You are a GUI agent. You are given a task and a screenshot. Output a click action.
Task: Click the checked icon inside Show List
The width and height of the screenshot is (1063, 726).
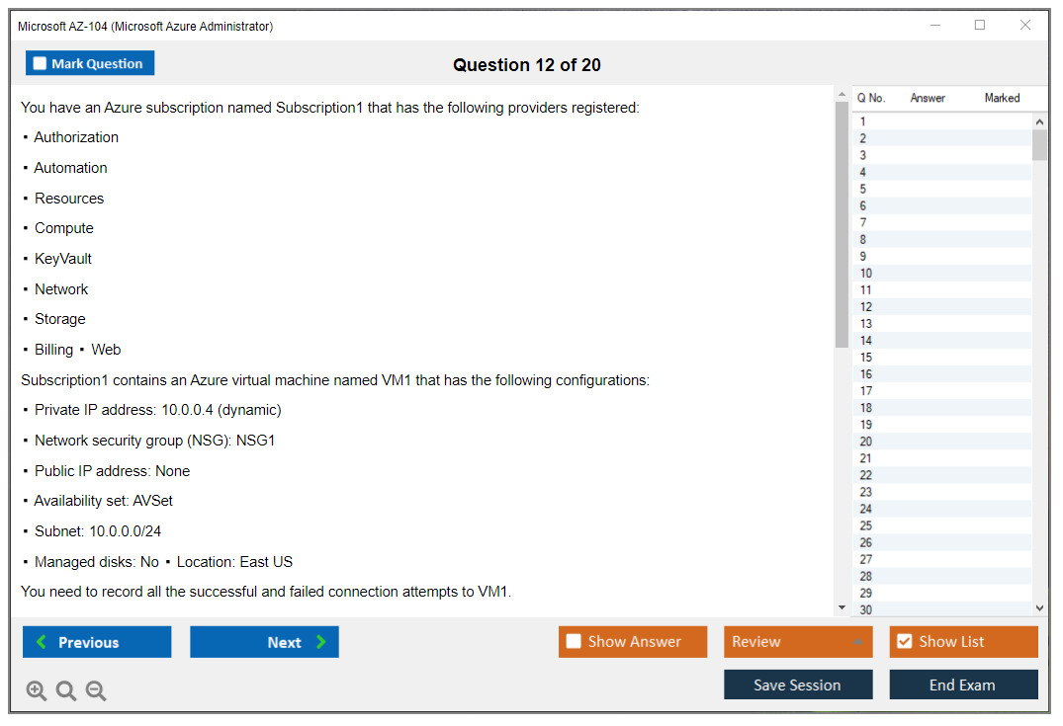click(x=904, y=641)
